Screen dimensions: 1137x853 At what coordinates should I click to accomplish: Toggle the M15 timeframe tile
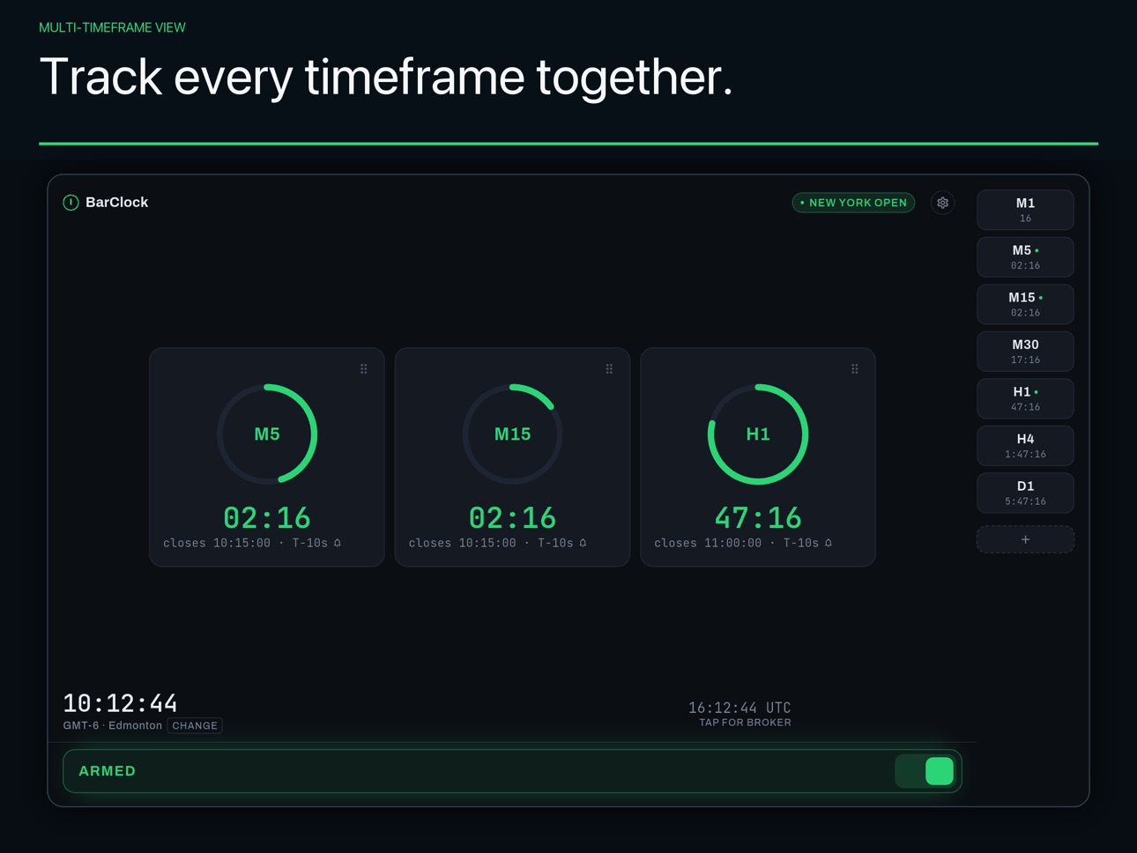click(1025, 304)
